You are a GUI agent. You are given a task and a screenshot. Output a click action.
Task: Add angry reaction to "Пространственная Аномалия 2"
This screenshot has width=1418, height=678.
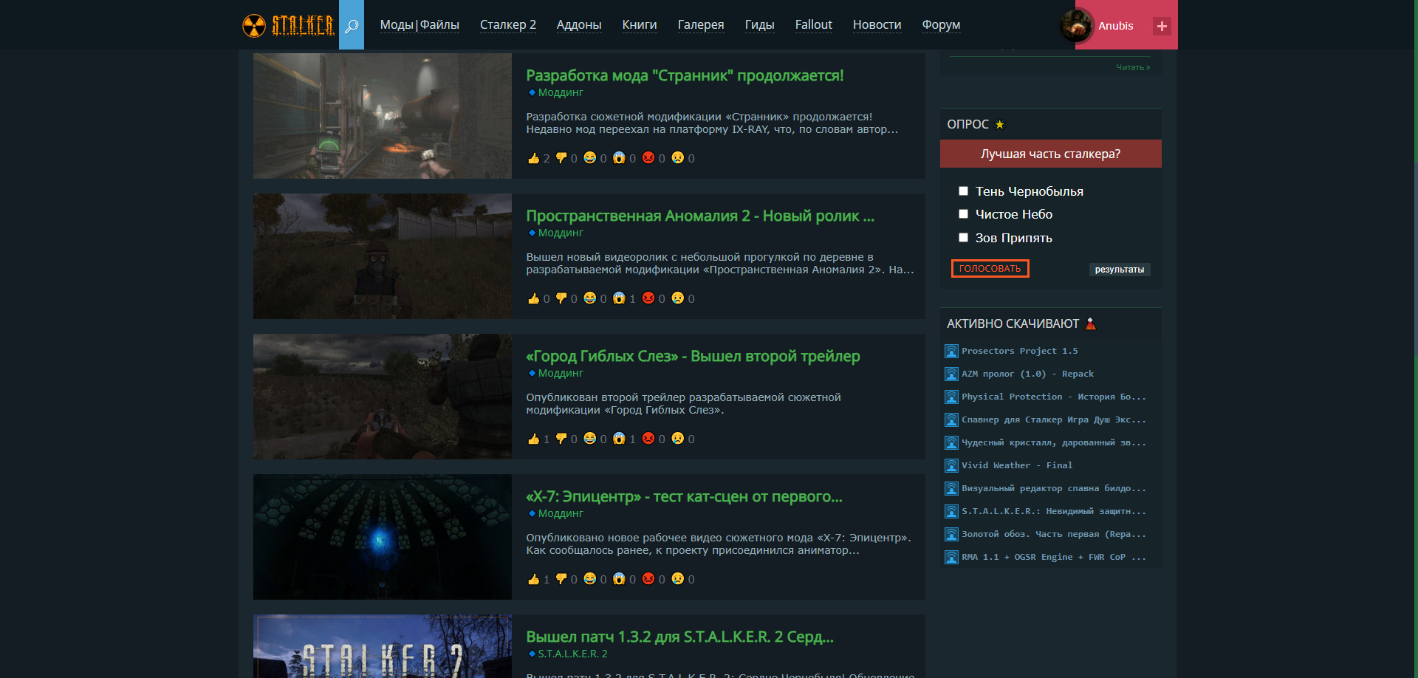(x=648, y=298)
